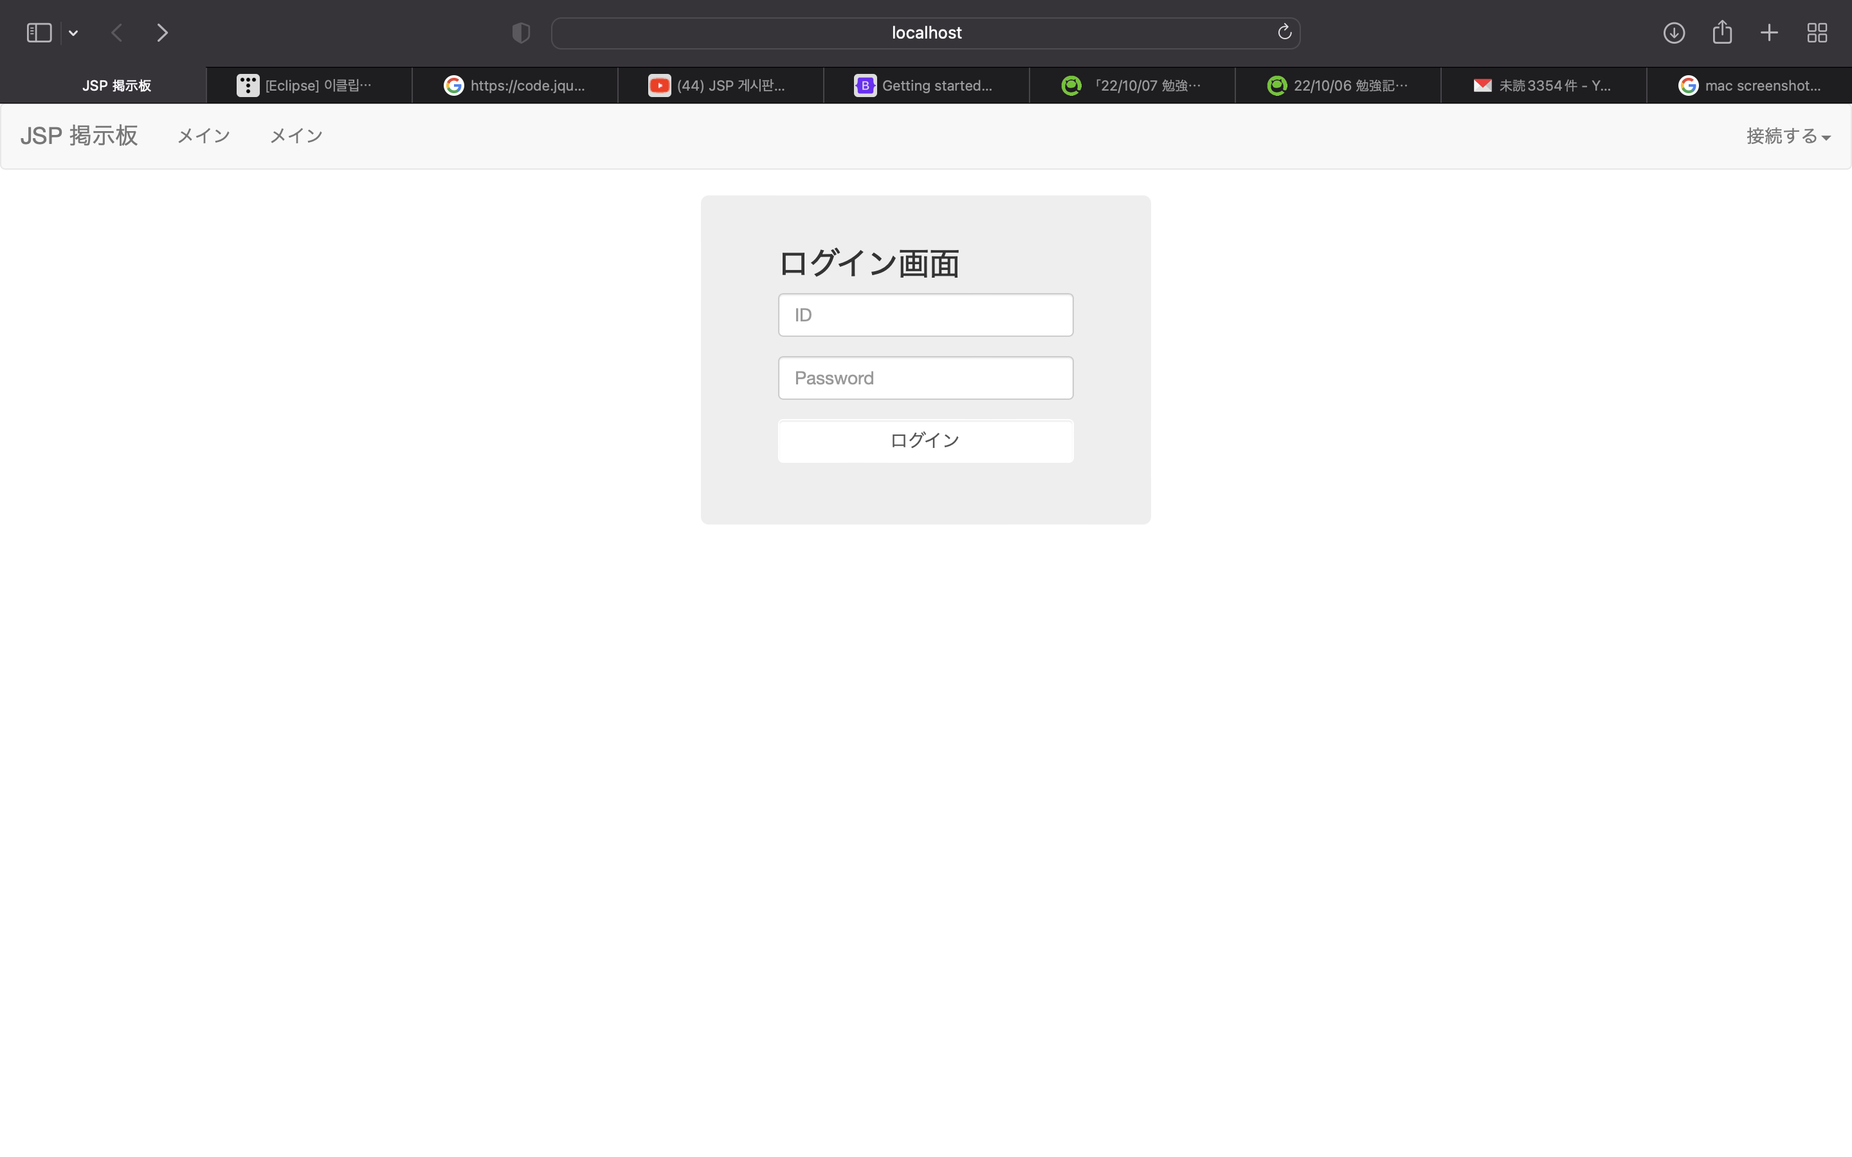The image size is (1852, 1157).
Task: Switch to the (44) JSP YouTube tab
Action: pyautogui.click(x=721, y=85)
